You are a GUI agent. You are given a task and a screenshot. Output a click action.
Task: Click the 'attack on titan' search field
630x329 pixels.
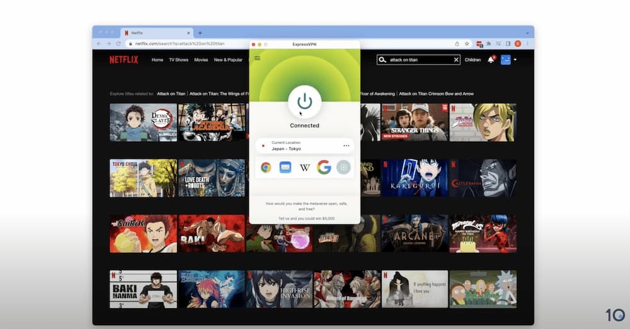click(420, 60)
